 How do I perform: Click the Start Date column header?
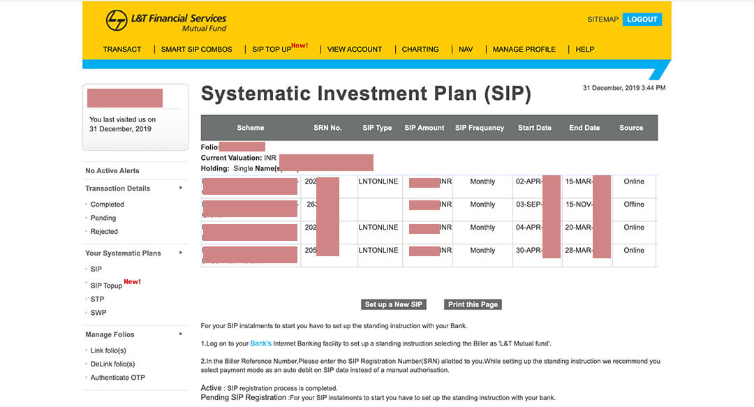535,128
